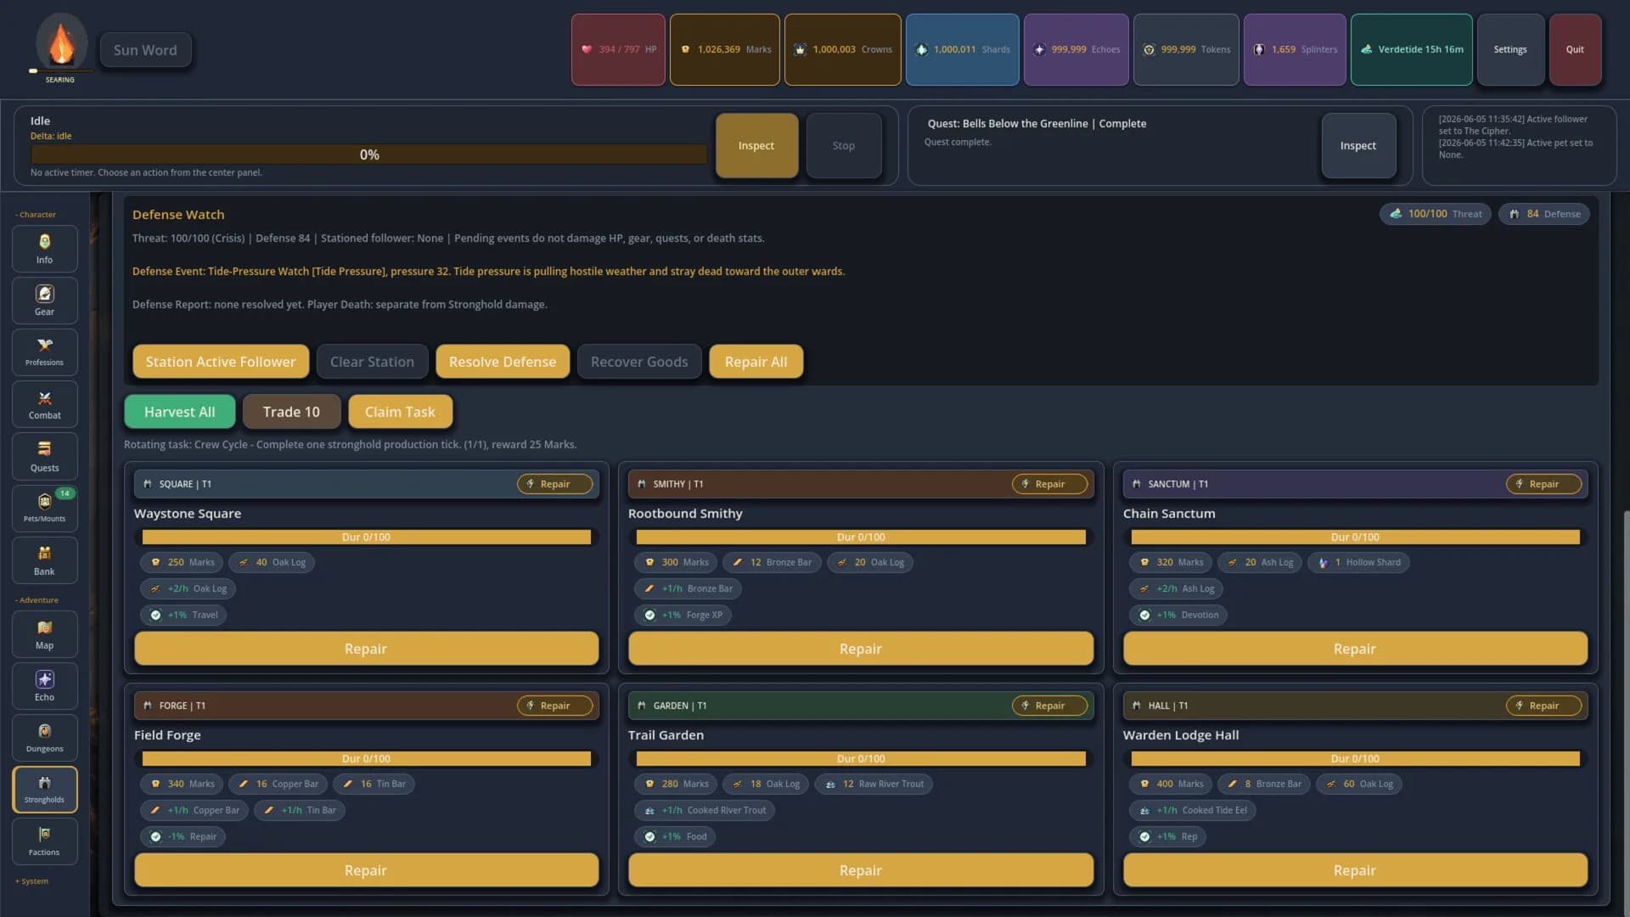Open Settings
1630x917 pixels.
1510,49
